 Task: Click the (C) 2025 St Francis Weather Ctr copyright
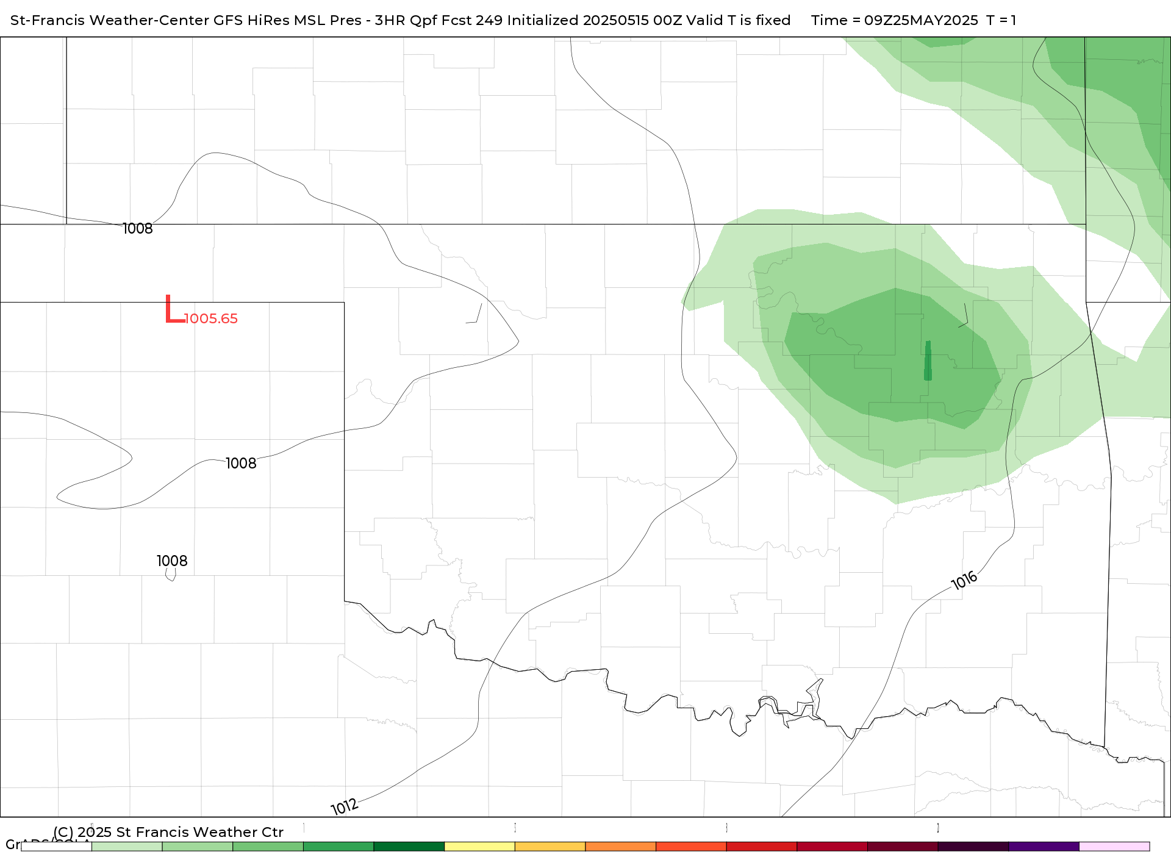(168, 832)
